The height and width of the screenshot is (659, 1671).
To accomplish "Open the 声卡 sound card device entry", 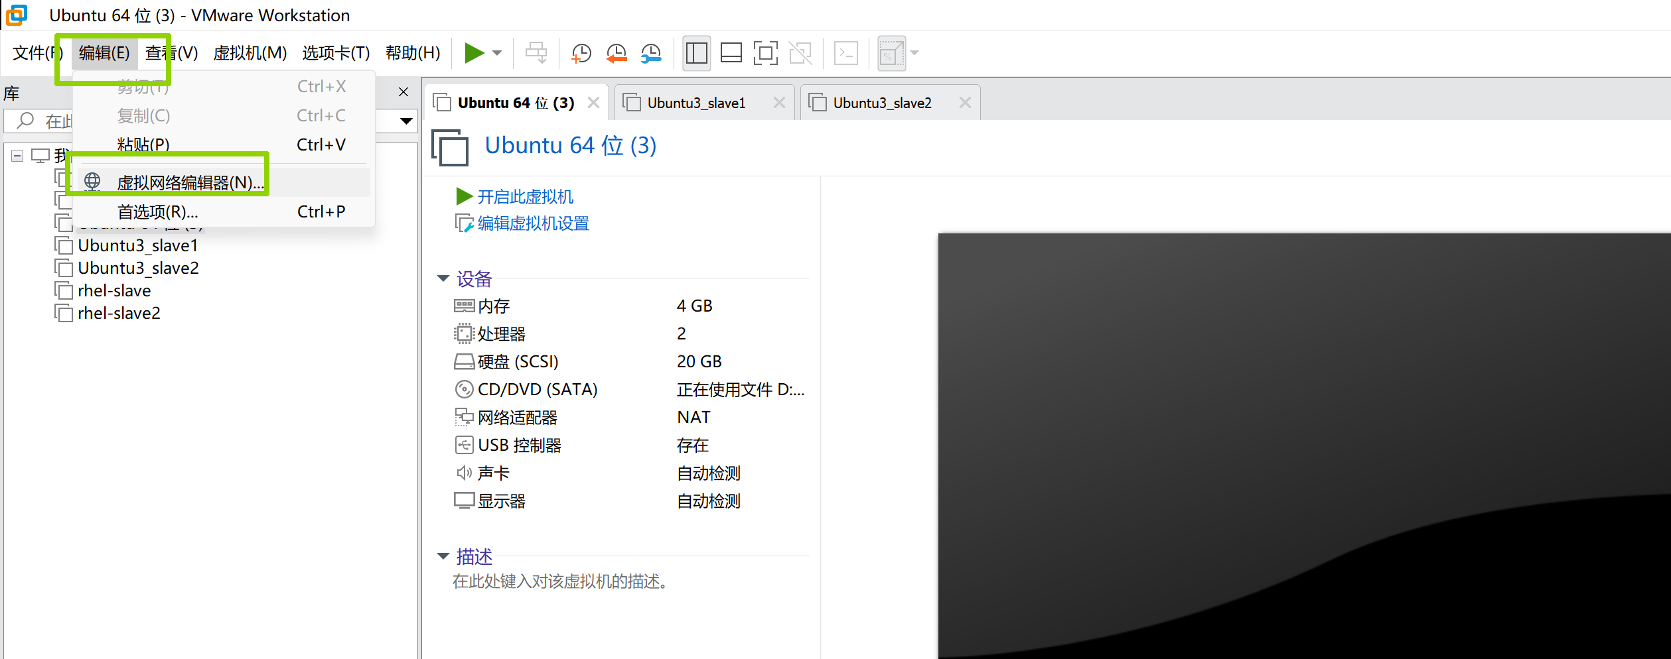I will [x=482, y=473].
